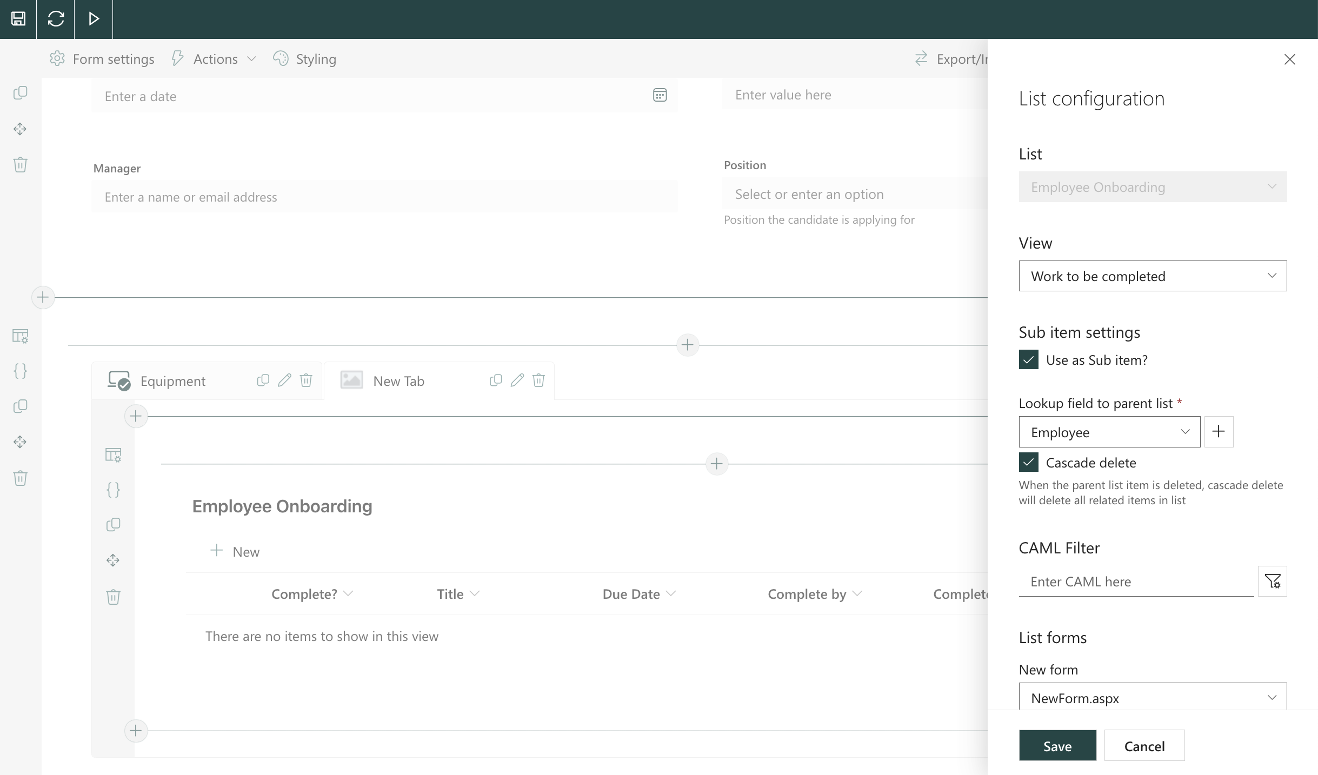The width and height of the screenshot is (1318, 775).
Task: Open the calendar picker on date field
Action: [660, 95]
